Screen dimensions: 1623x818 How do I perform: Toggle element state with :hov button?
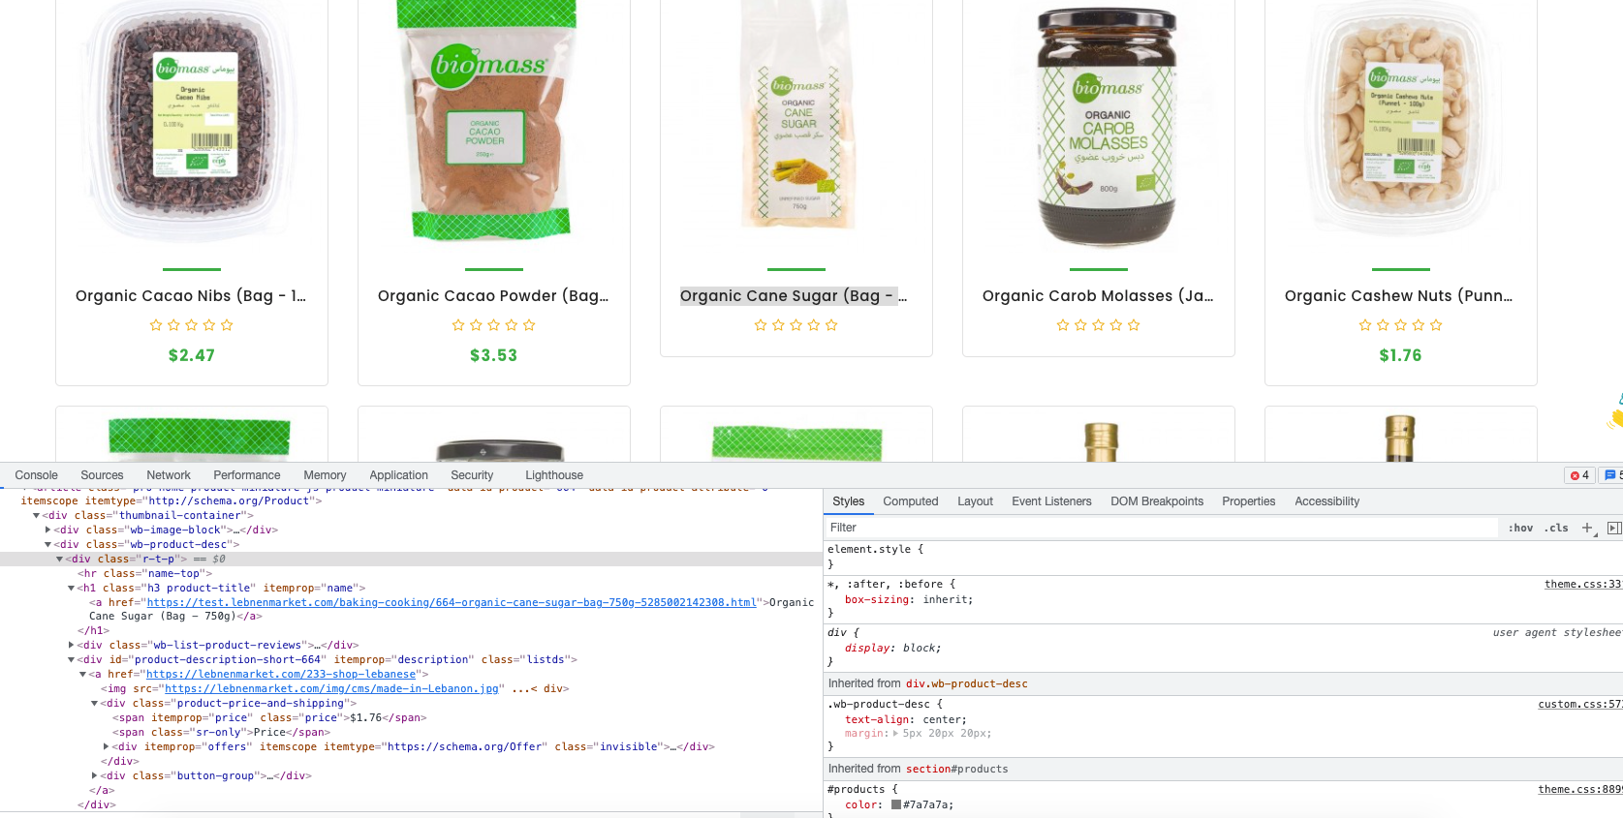(x=1520, y=528)
